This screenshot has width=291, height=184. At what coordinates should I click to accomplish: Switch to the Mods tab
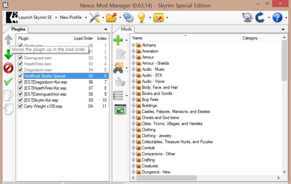coord(126,29)
